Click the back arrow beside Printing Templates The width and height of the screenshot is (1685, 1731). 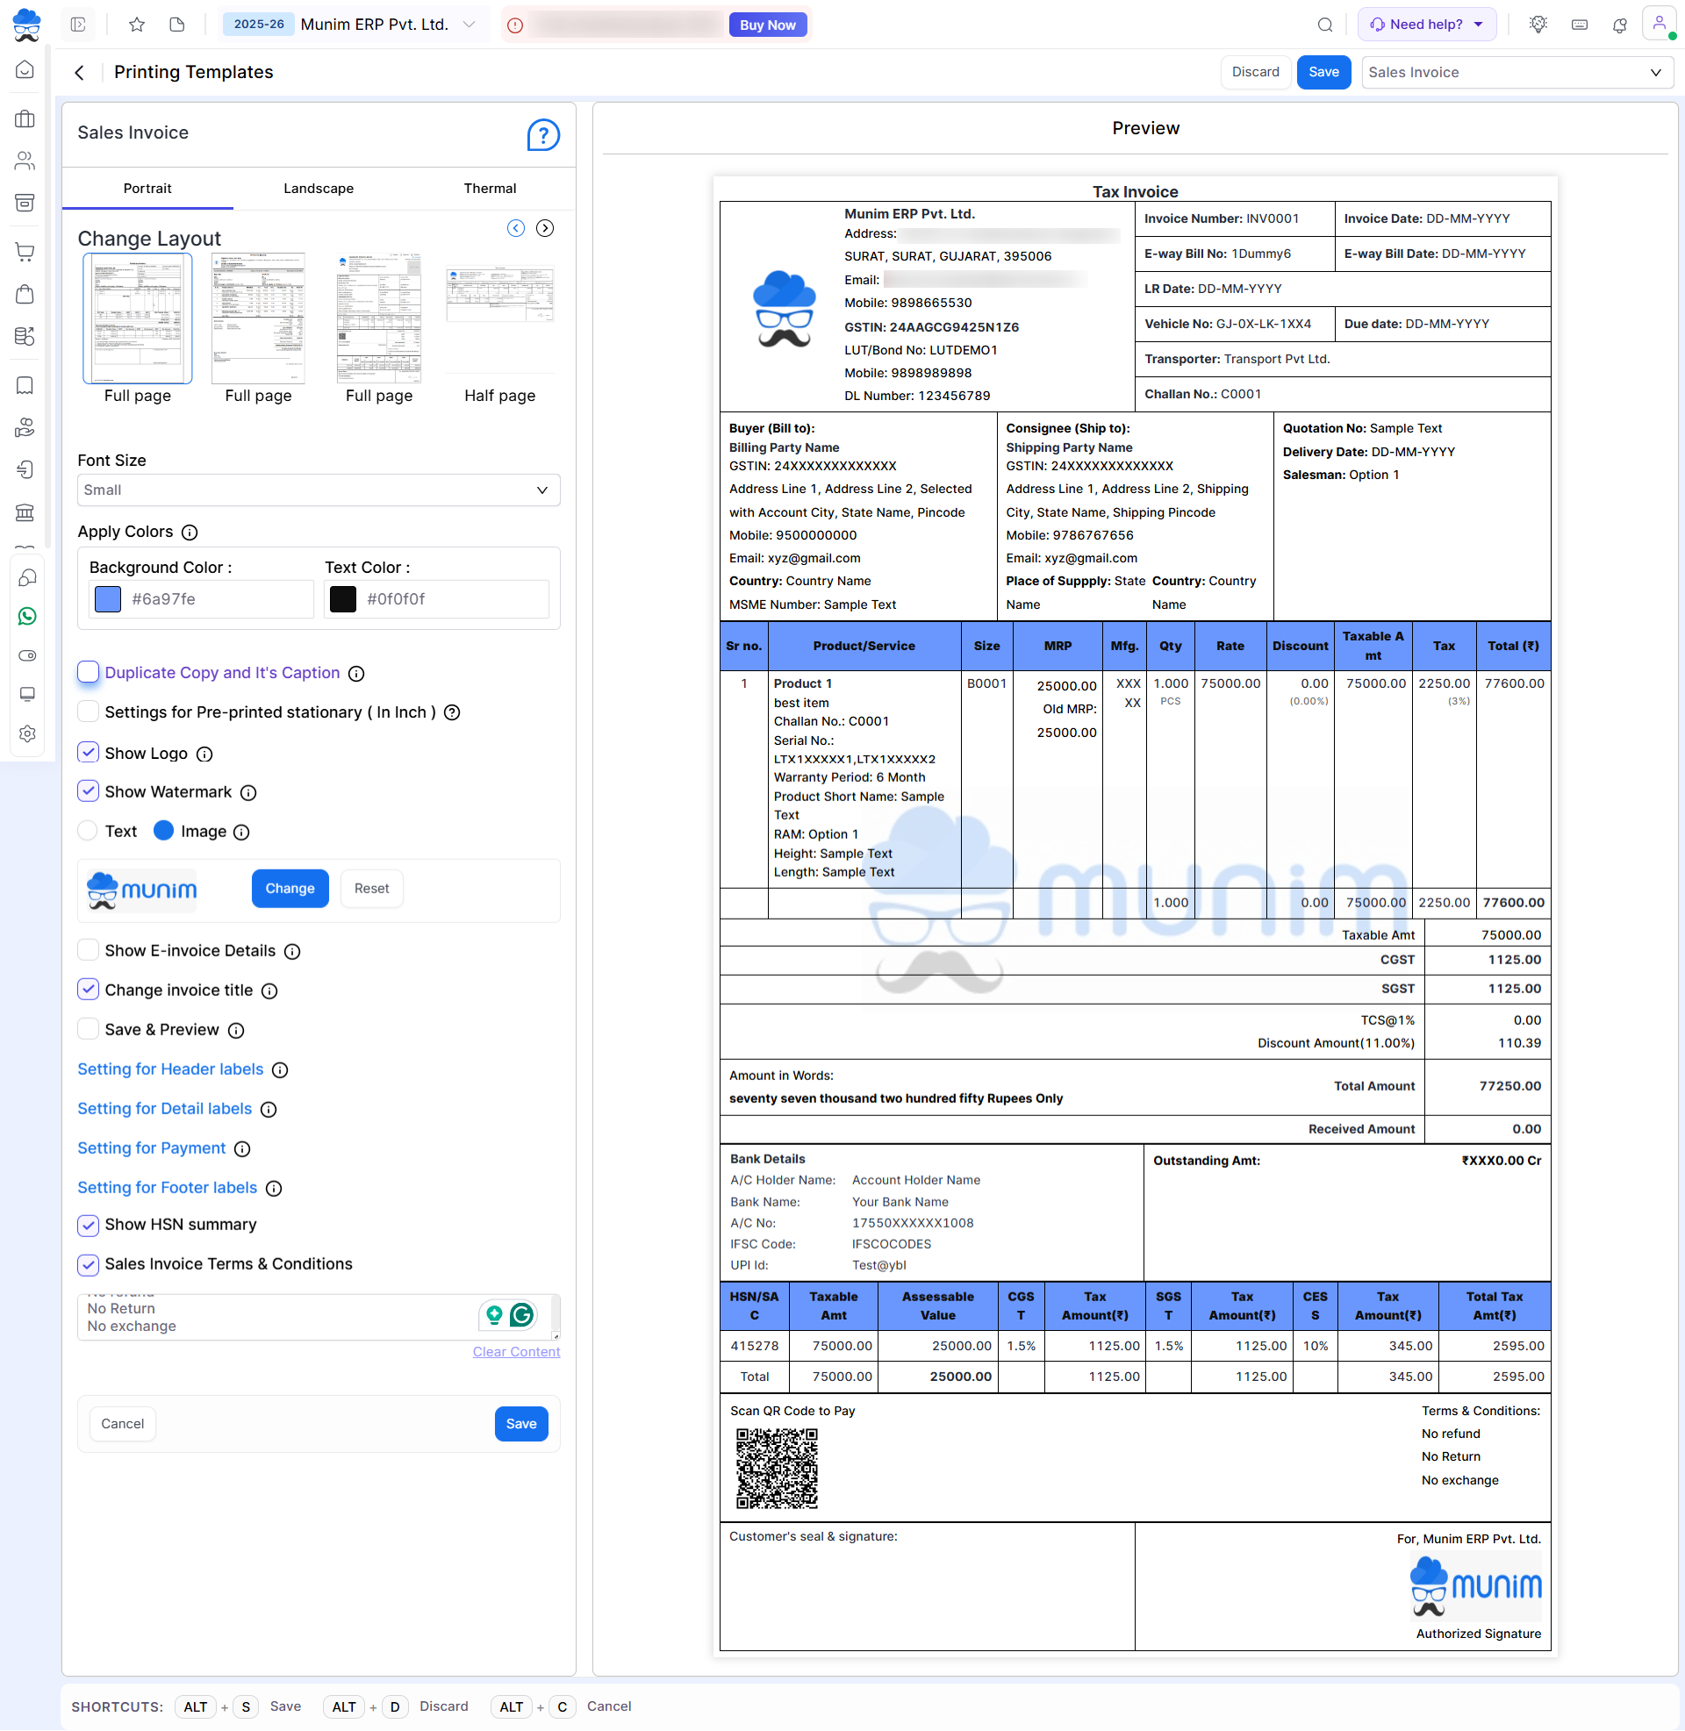[x=80, y=73]
